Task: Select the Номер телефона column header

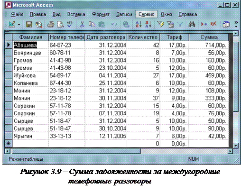Action: [67, 37]
